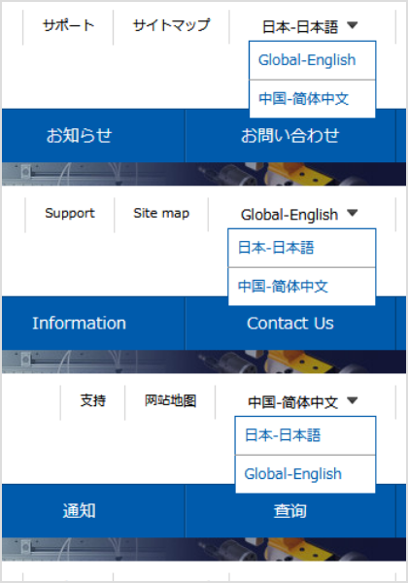408x583 pixels.
Task: Open the Information navigation tab
Action: click(x=93, y=324)
